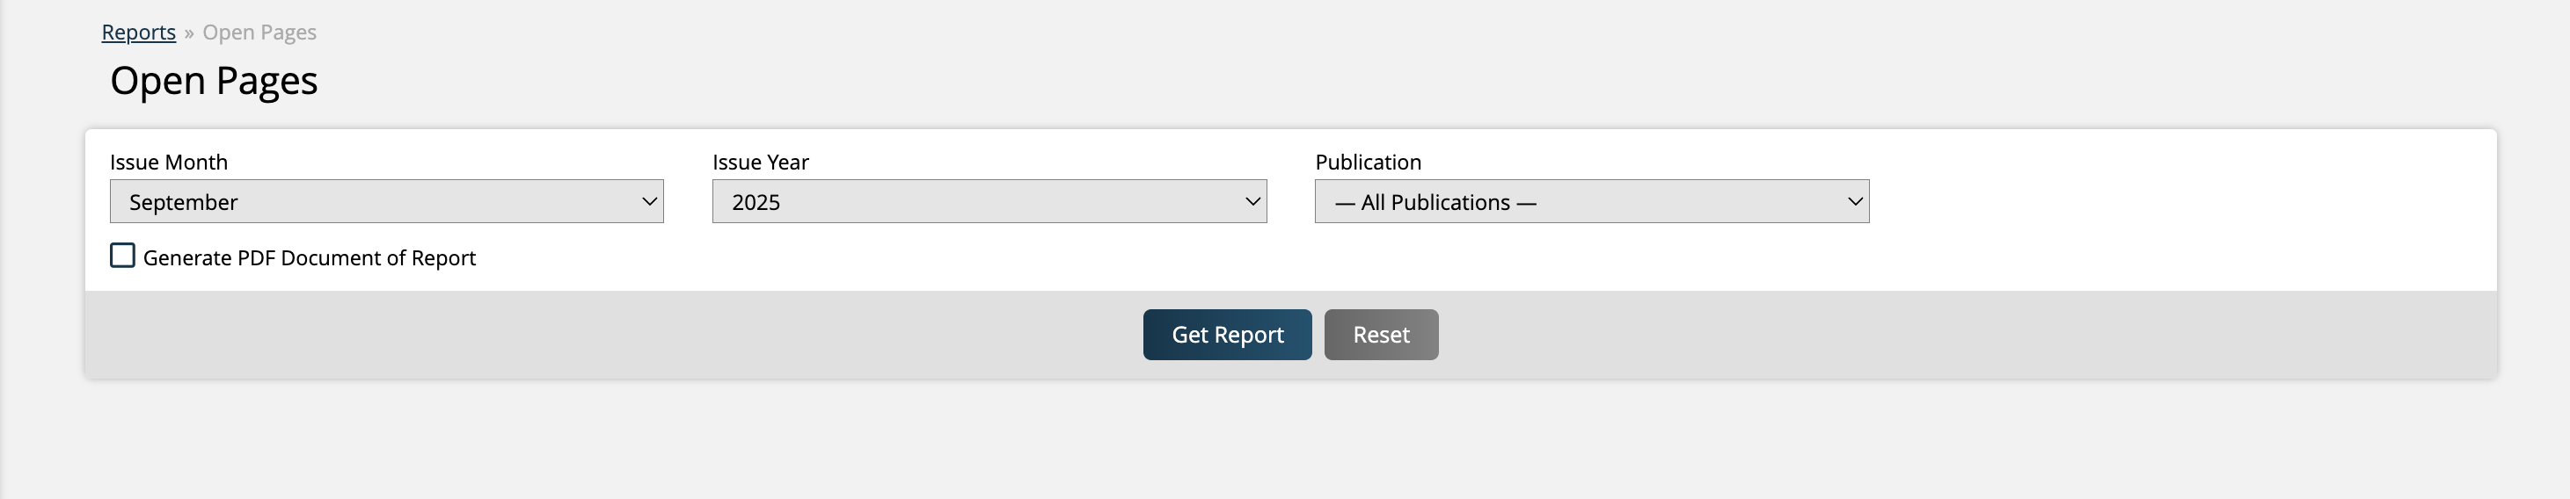
Task: Click the Generate PDF Document of Report label
Action: coord(310,258)
